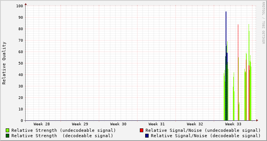Click the Relative Quality axis title
267x141 pixels.
click(4, 63)
